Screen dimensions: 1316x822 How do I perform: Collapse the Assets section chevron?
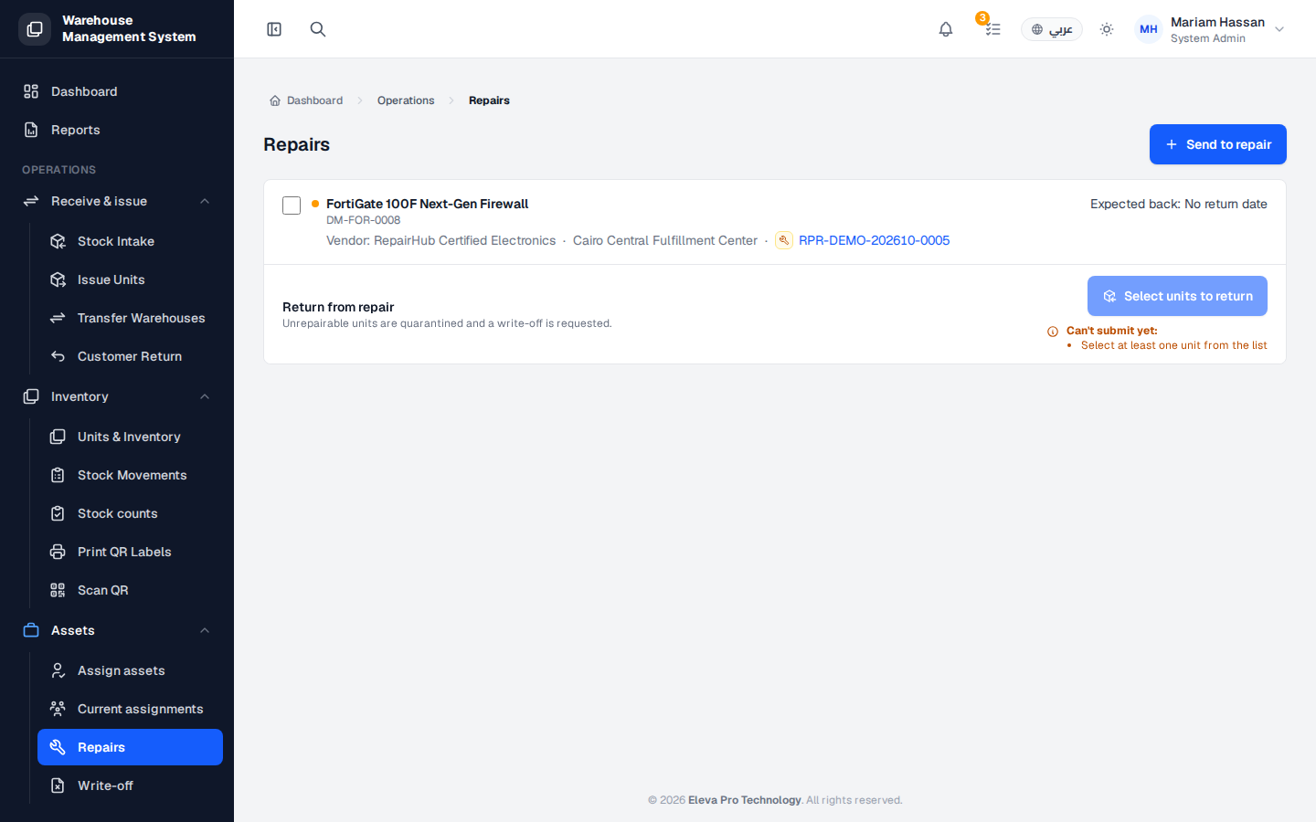pos(205,630)
